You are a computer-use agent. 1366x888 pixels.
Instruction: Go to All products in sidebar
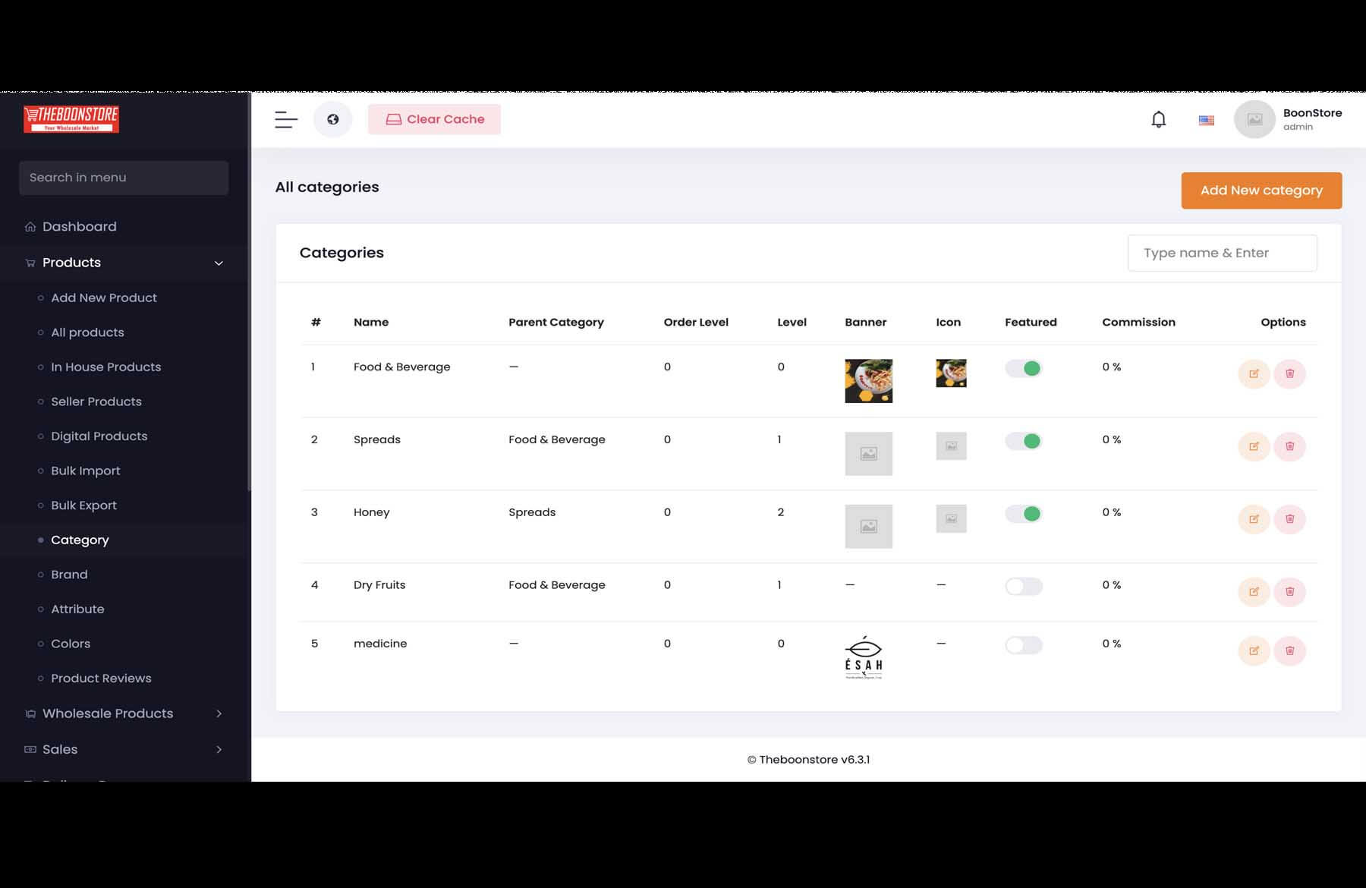point(87,332)
